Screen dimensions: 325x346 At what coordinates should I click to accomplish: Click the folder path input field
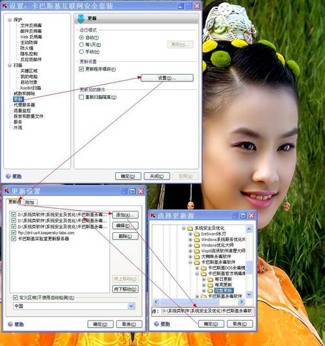(x=207, y=311)
